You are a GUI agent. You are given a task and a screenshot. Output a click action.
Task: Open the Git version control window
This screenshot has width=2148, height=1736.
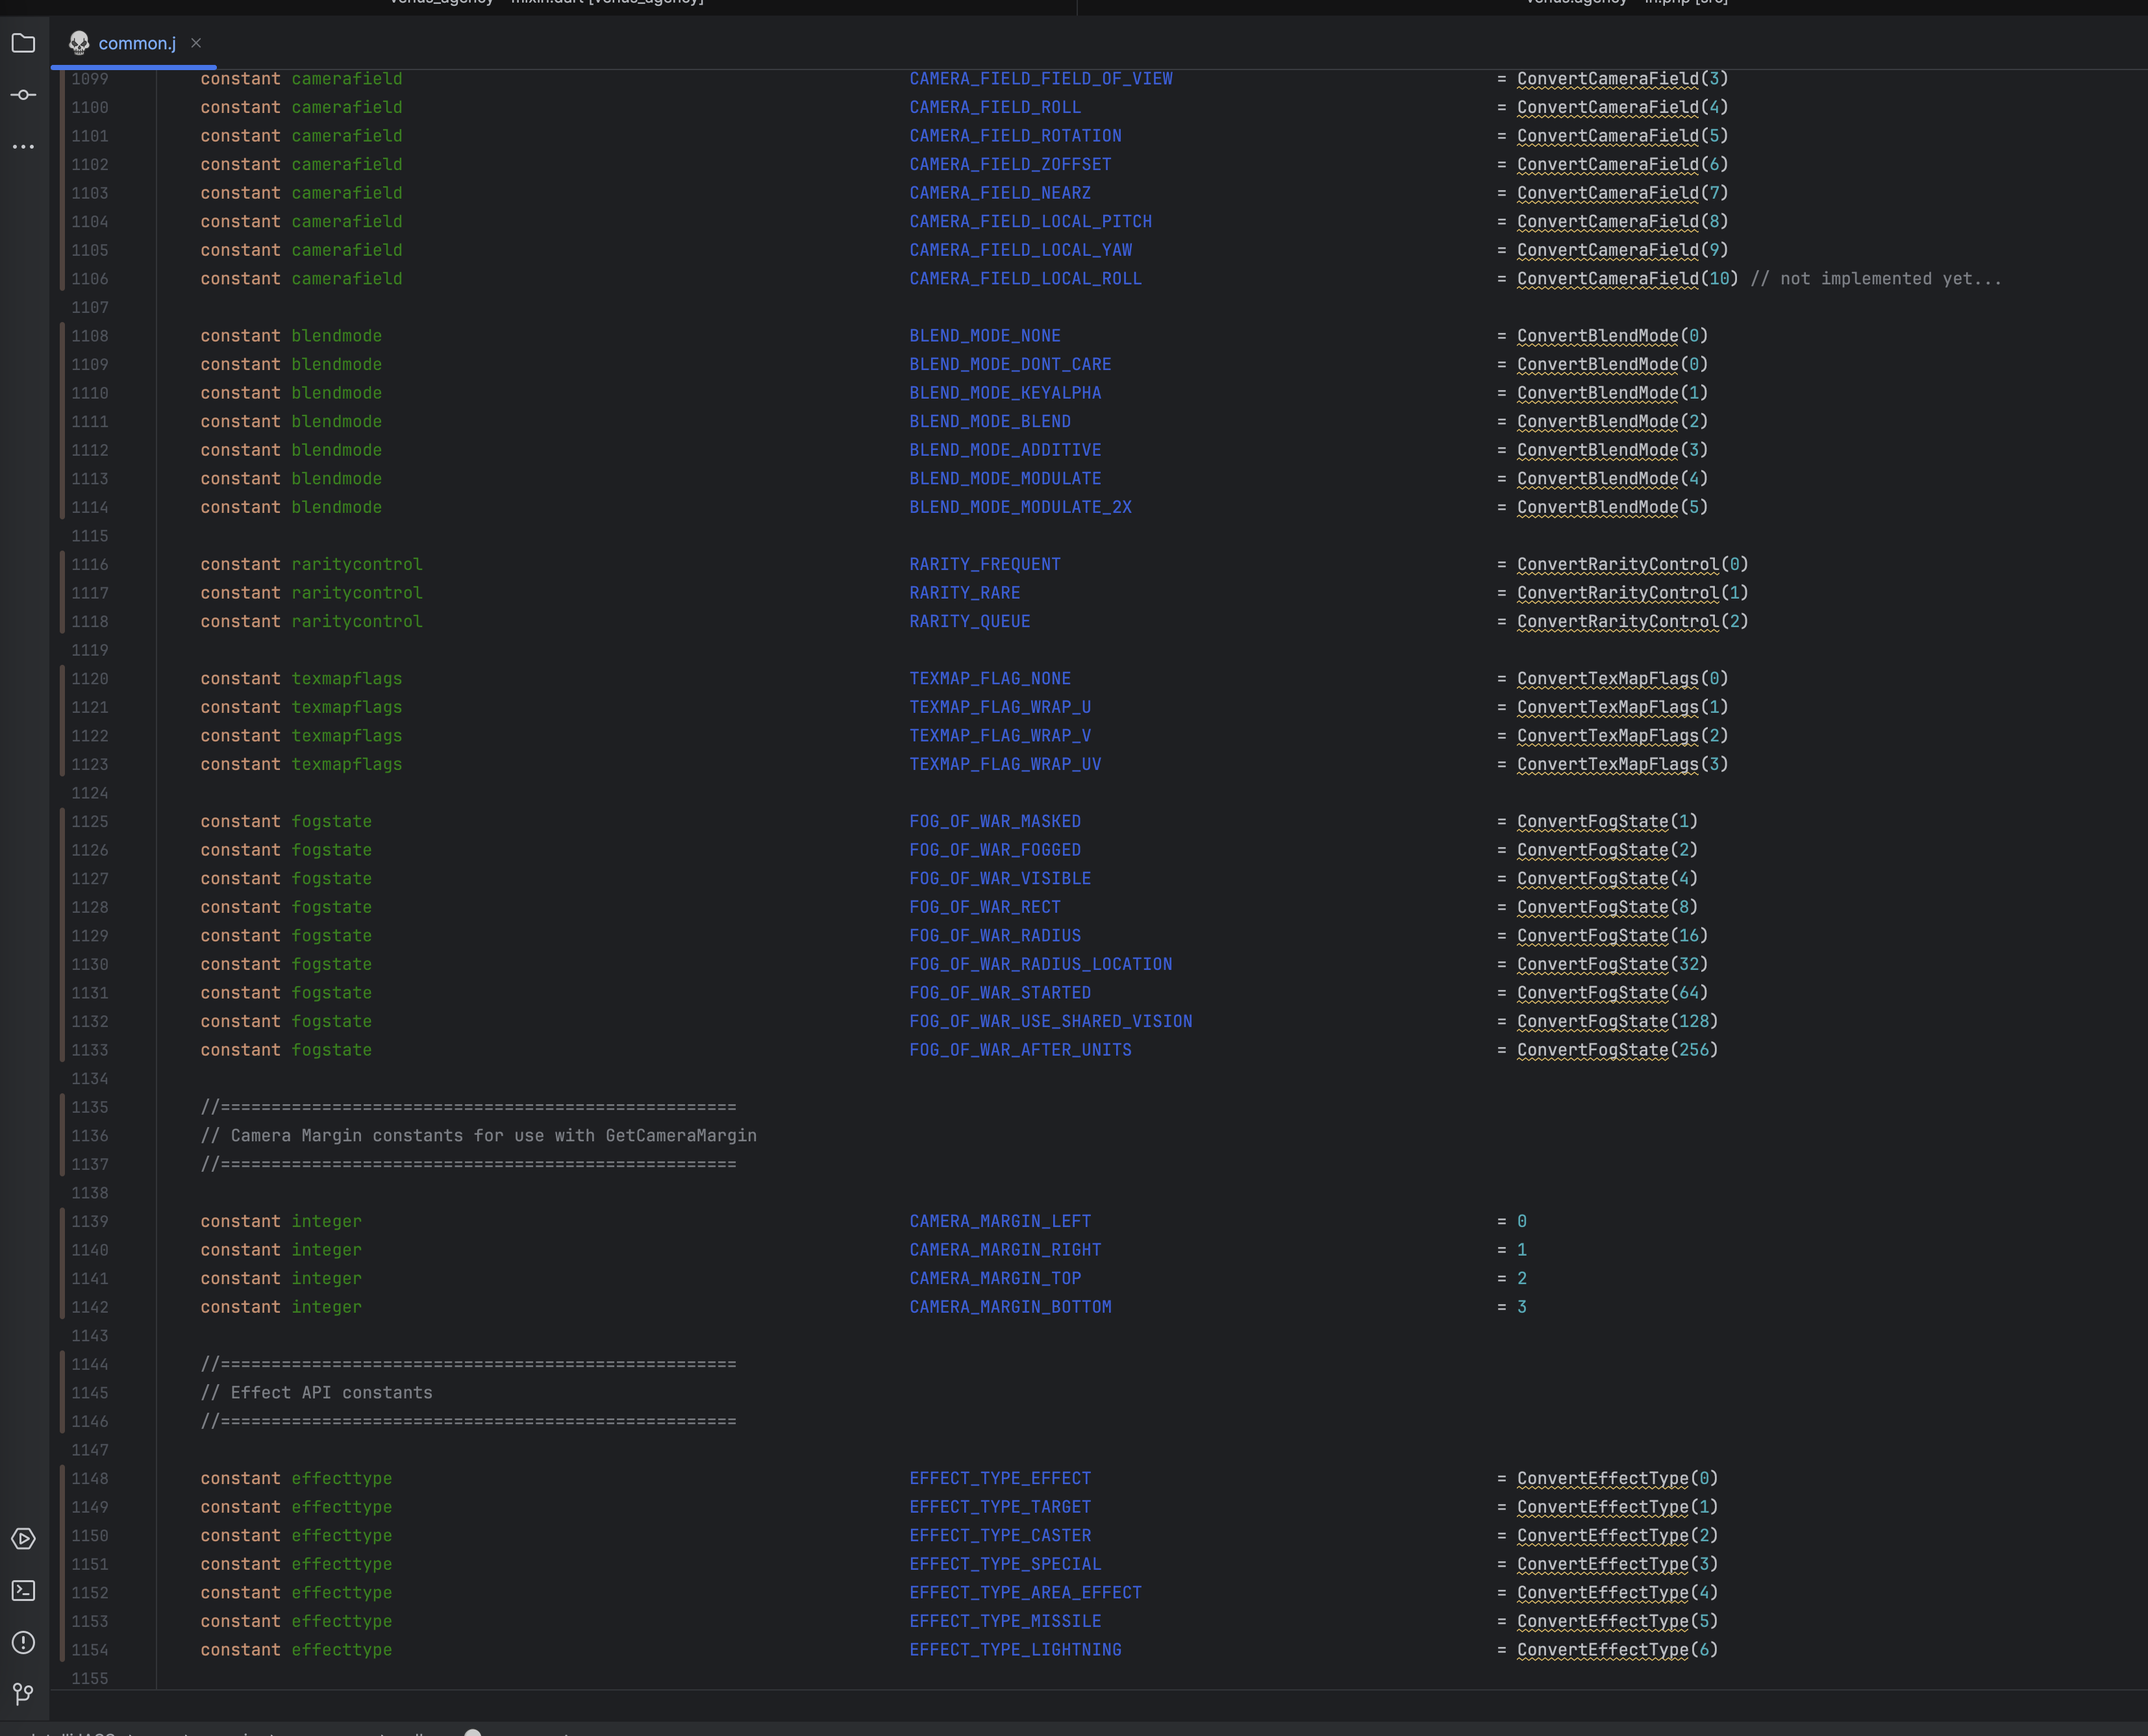click(x=23, y=1694)
